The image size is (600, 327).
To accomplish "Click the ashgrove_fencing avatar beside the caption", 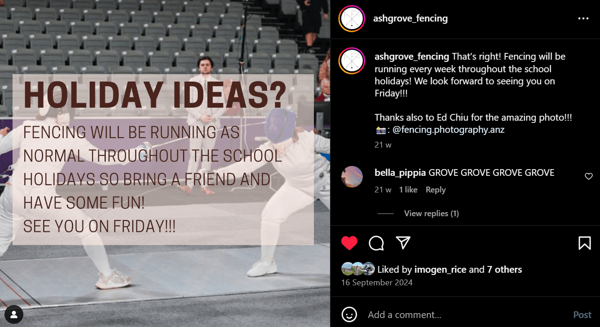I will (x=352, y=61).
